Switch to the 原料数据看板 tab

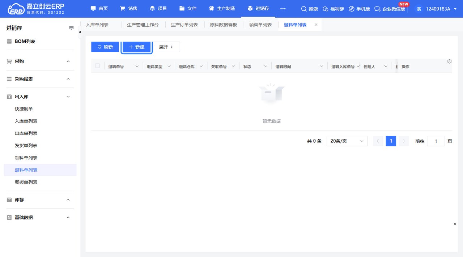224,25
